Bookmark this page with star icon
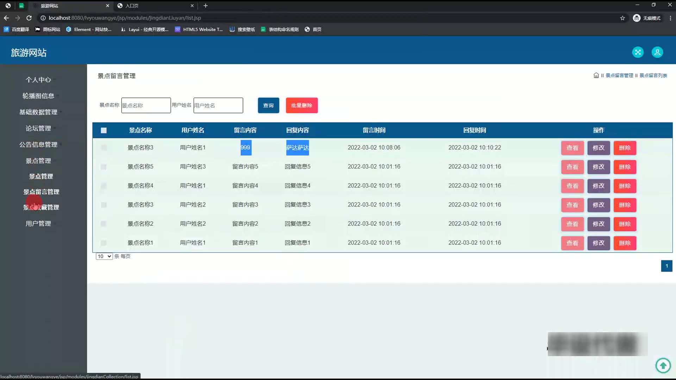The image size is (676, 380). click(622, 18)
